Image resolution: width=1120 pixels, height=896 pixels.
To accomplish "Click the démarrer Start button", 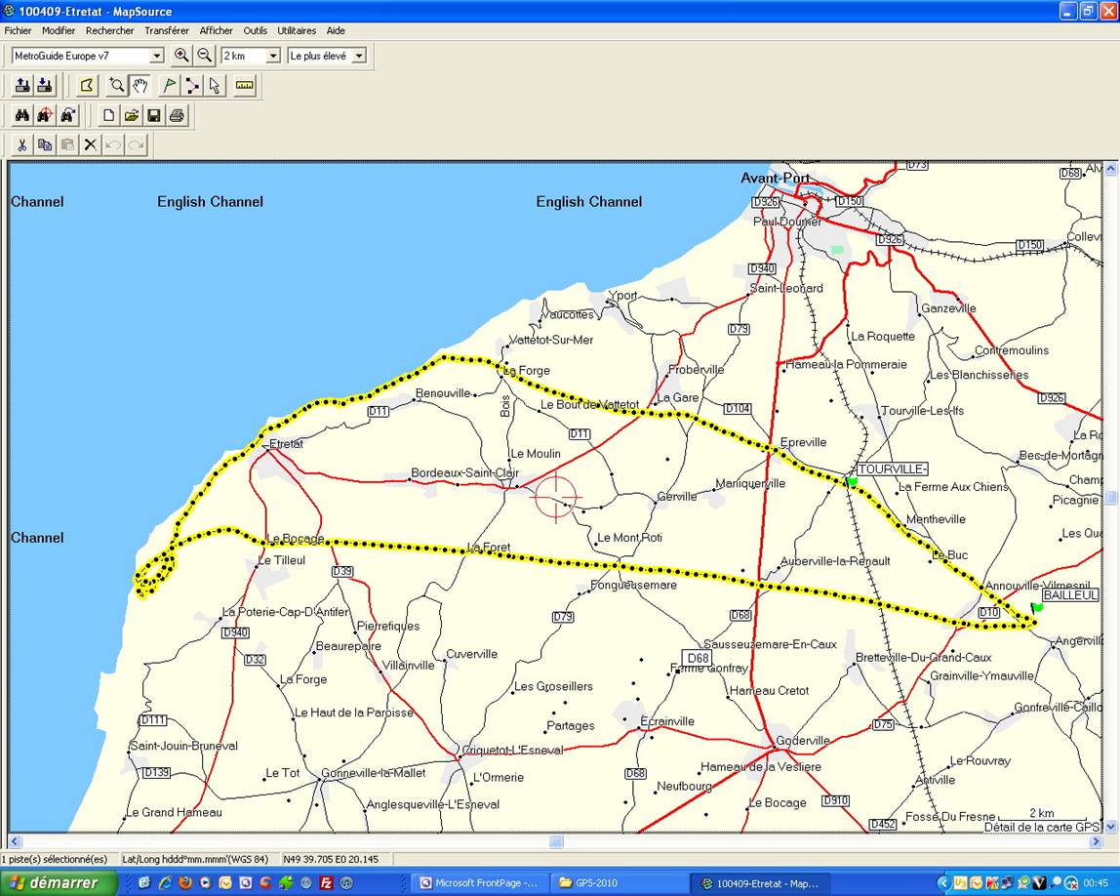I will coord(58,882).
